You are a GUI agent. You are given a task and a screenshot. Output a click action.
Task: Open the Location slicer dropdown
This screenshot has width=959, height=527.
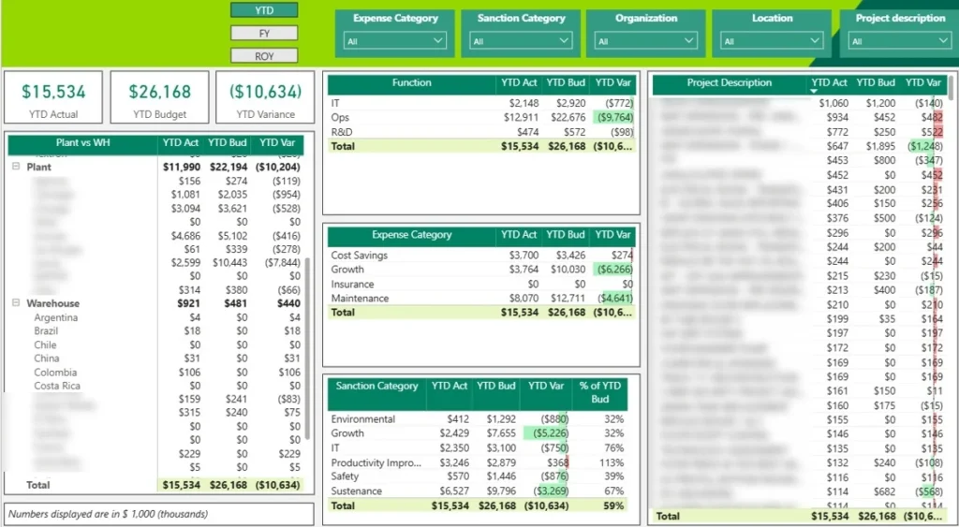click(x=772, y=41)
